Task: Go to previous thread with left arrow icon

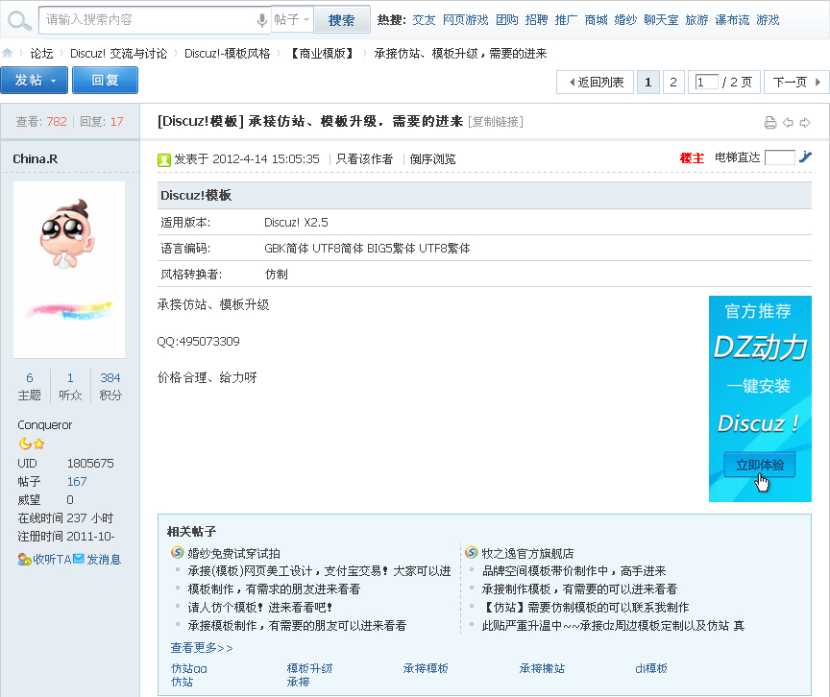Action: pos(788,122)
